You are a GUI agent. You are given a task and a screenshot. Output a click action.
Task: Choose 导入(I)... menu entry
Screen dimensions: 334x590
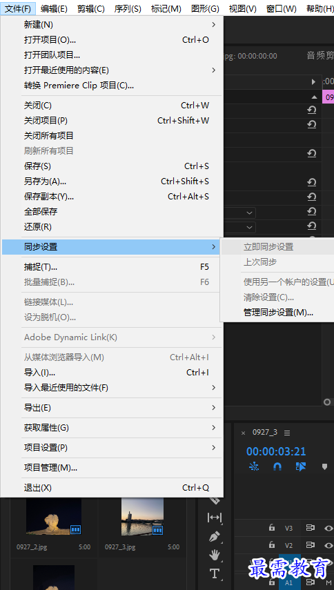click(111, 373)
